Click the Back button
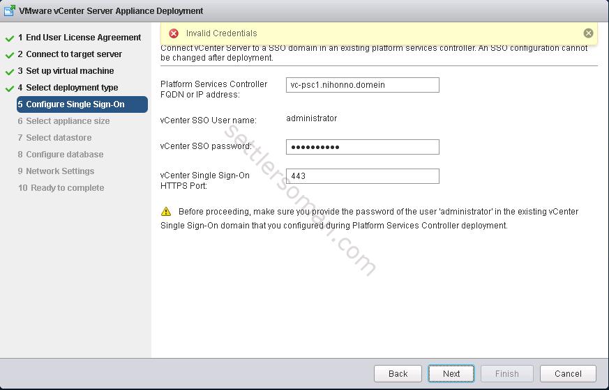Image resolution: width=609 pixels, height=390 pixels. click(398, 374)
